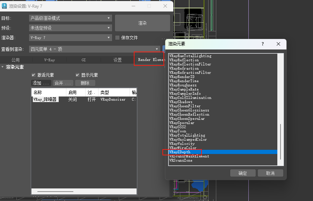Screen dimensions: 313x201
Task: Minimize the 渲染设置 window
Action: click(133, 6)
